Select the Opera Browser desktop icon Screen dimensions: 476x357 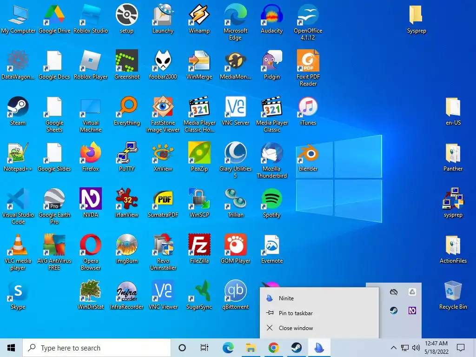91,252
